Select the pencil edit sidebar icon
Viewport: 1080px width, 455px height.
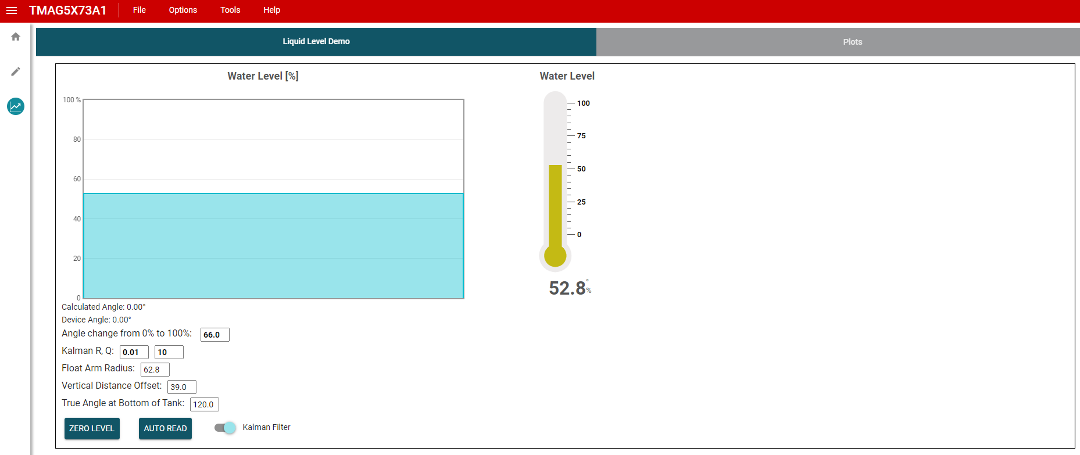coord(15,72)
